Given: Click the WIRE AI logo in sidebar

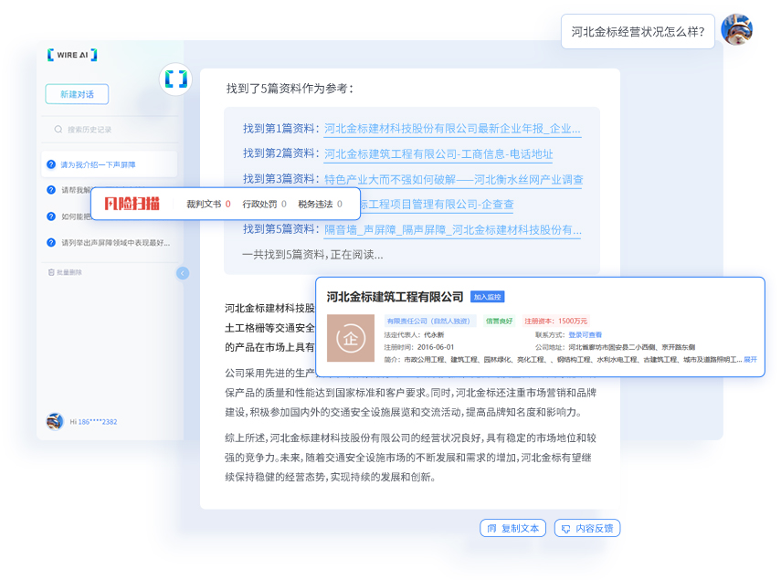Looking at the screenshot, I should [72, 55].
